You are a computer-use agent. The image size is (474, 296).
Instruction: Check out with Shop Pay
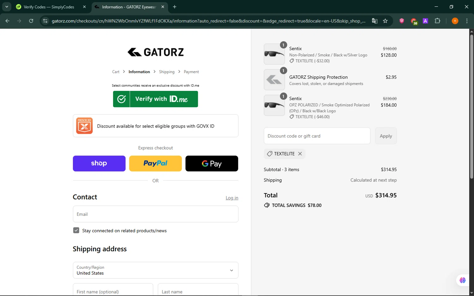(x=99, y=163)
